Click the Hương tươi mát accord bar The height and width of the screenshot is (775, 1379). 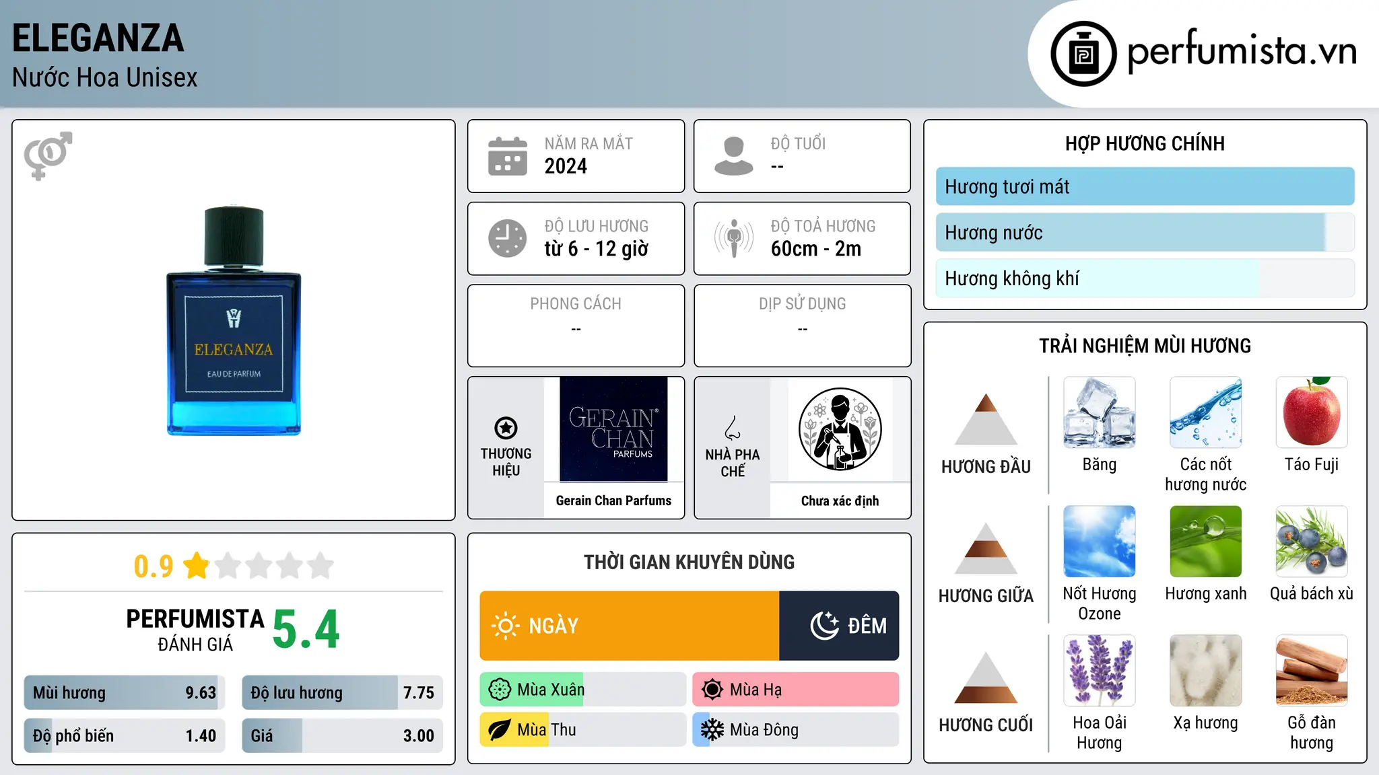(1145, 186)
